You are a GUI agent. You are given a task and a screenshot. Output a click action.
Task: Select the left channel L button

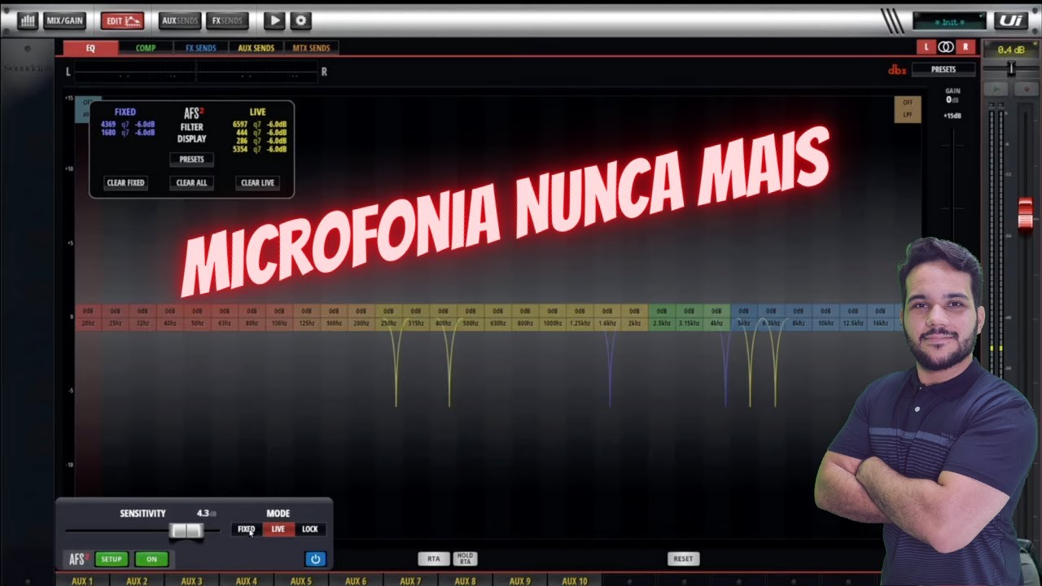[x=926, y=47]
